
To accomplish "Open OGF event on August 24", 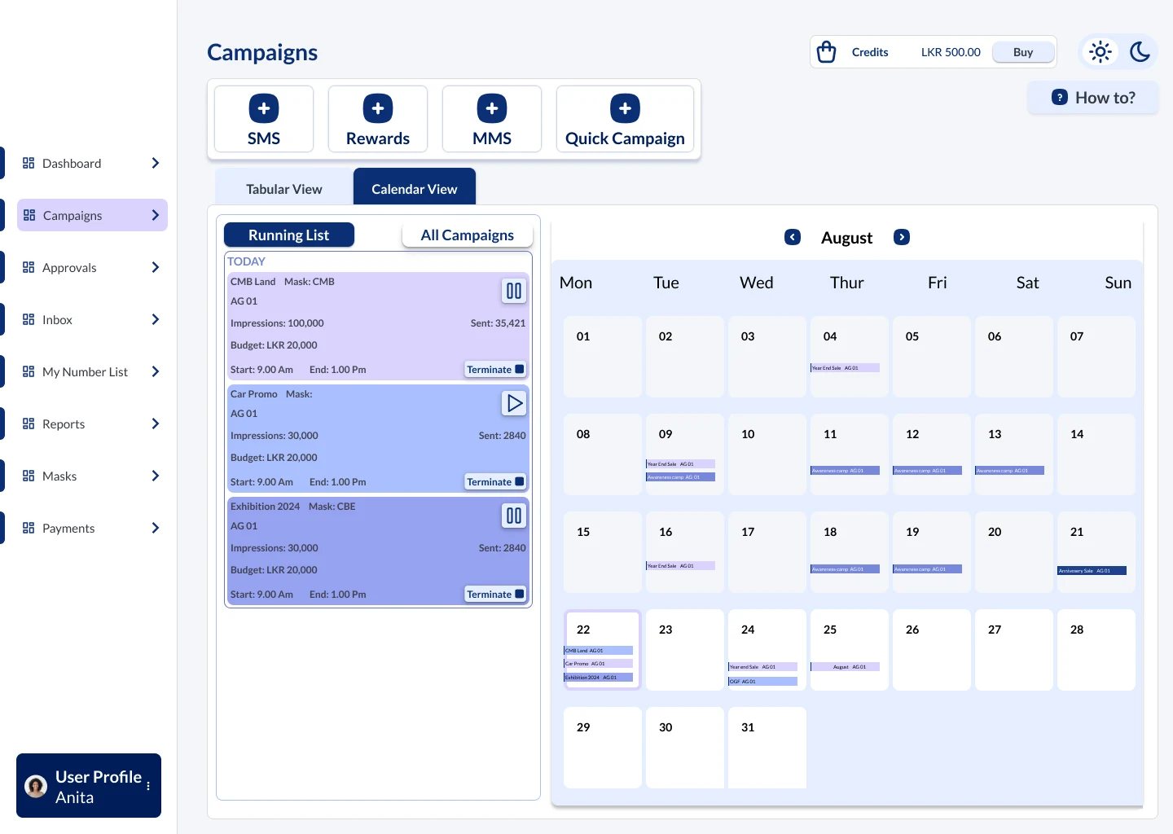I will [762, 682].
